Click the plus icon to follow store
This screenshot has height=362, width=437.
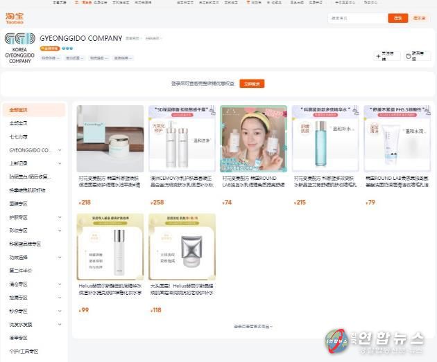[378, 57]
